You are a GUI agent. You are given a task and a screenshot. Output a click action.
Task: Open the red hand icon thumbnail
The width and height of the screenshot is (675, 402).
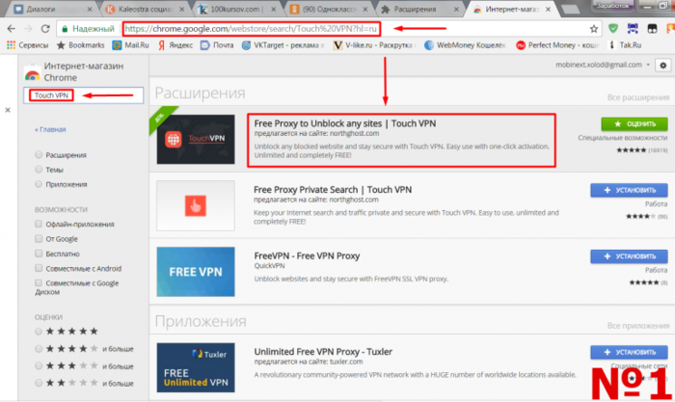point(196,205)
